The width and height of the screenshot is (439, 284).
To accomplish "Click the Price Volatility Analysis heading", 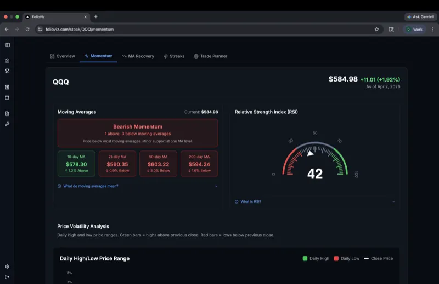I will tap(83, 226).
